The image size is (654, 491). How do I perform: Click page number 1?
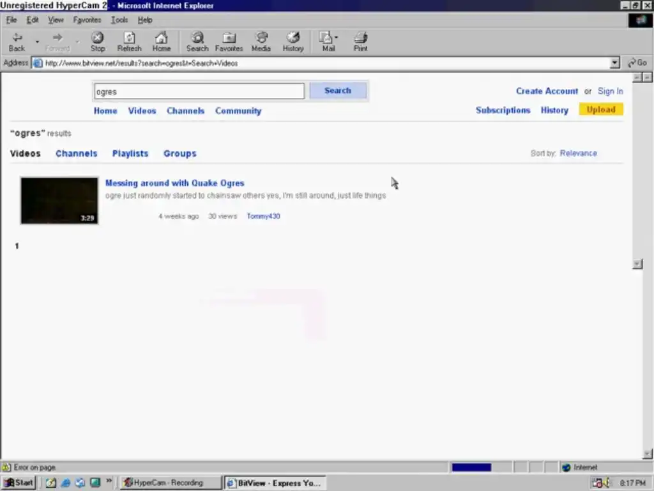17,246
